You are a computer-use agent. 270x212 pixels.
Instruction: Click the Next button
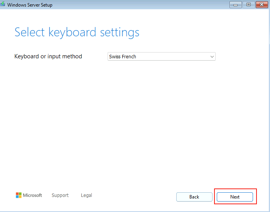click(235, 197)
